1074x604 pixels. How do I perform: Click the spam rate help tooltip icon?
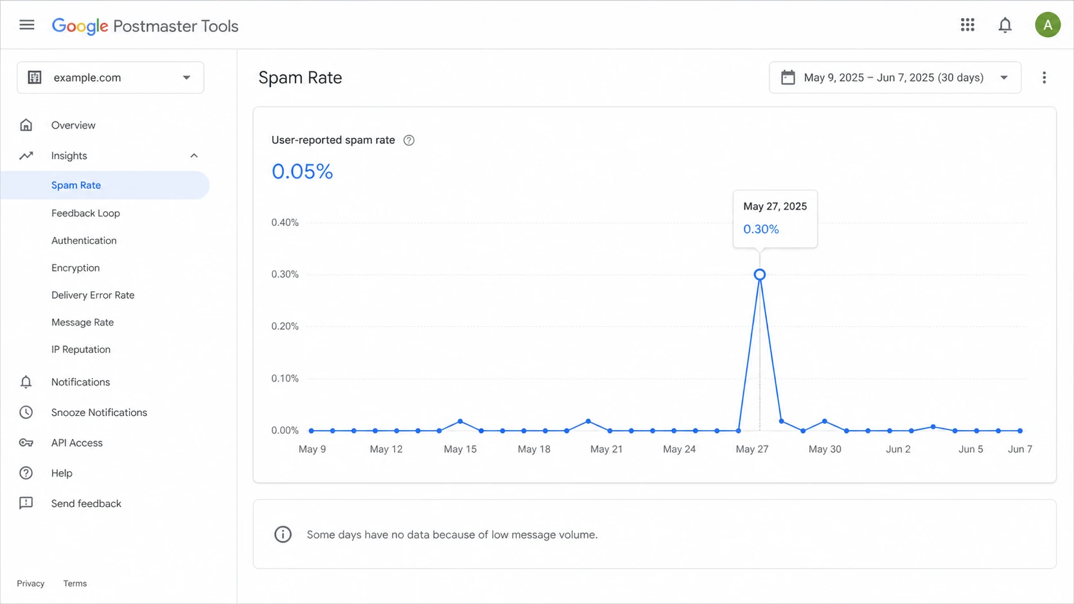(409, 141)
